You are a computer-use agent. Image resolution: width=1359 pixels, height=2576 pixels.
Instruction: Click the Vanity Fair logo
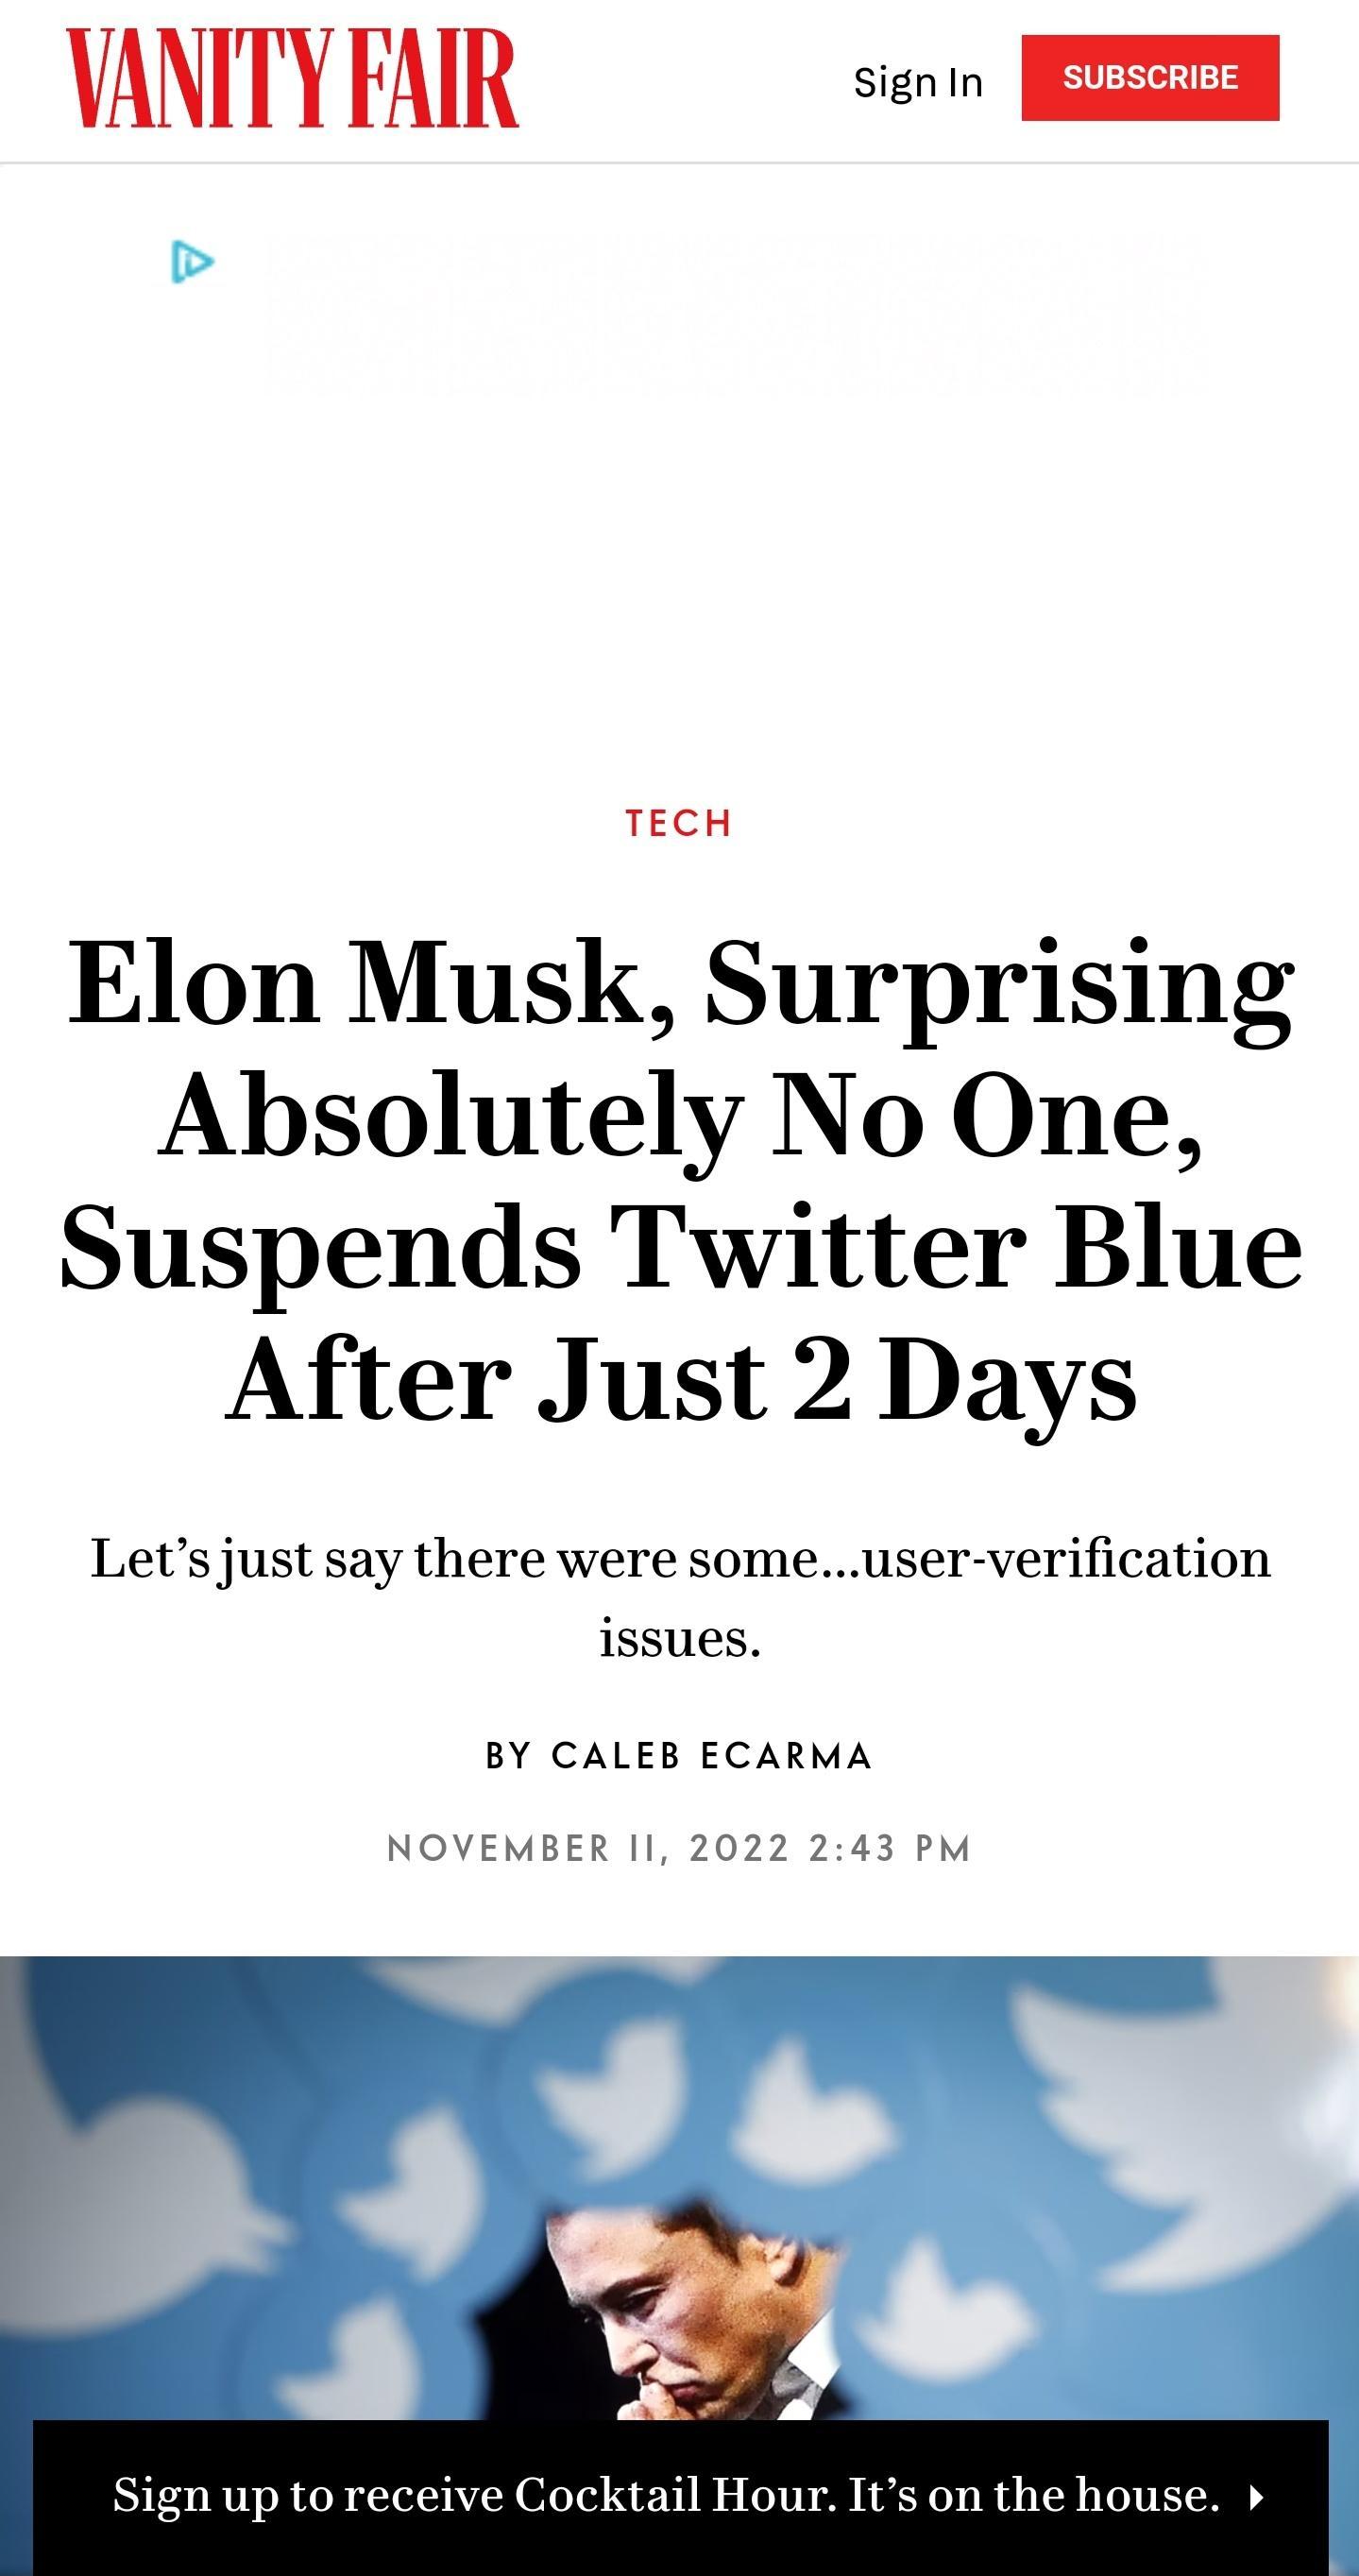tap(292, 79)
